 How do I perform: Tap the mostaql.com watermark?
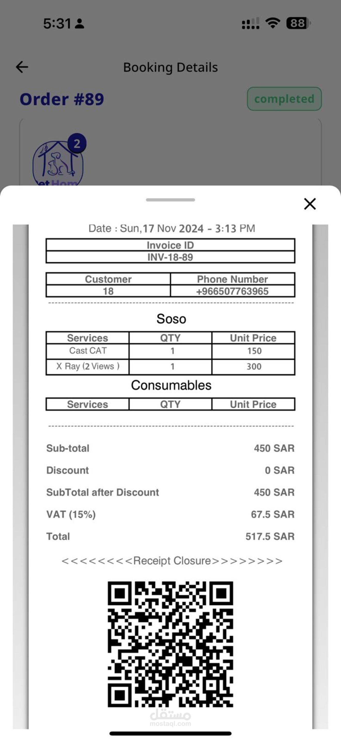[171, 718]
